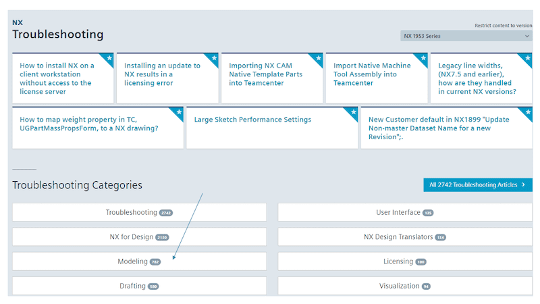The image size is (540, 304).
Task: Select the User Interface category
Action: tap(405, 212)
